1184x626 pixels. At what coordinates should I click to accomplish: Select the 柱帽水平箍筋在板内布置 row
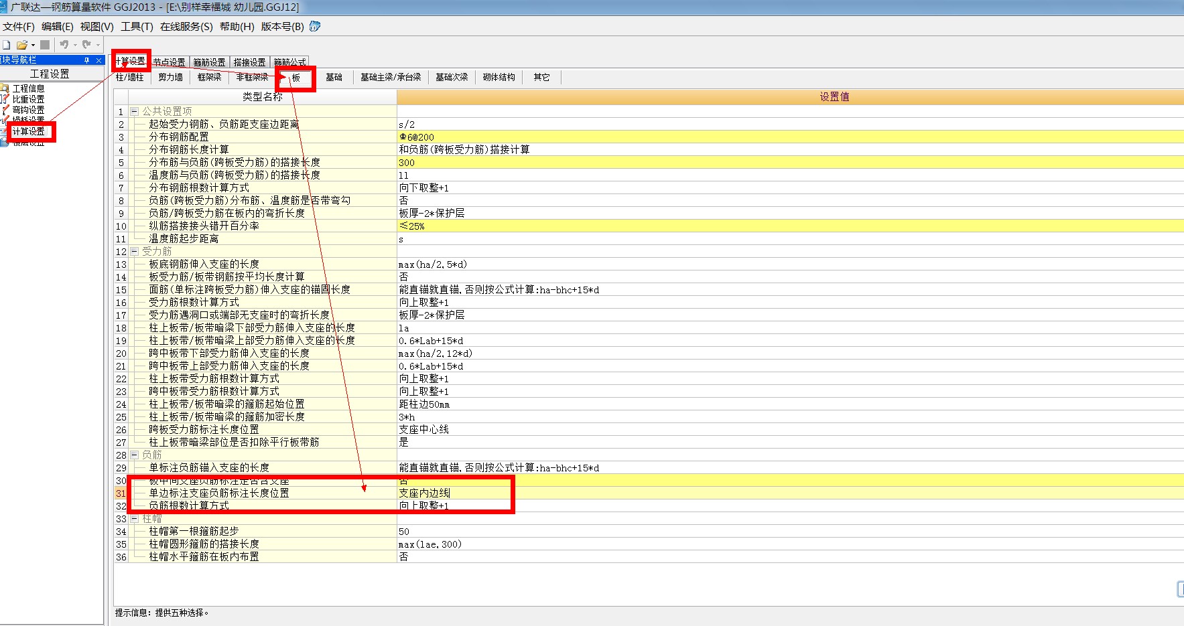[204, 557]
